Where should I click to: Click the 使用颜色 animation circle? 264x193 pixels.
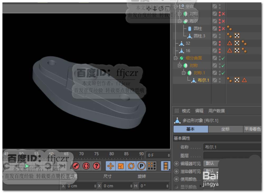click(x=176, y=179)
